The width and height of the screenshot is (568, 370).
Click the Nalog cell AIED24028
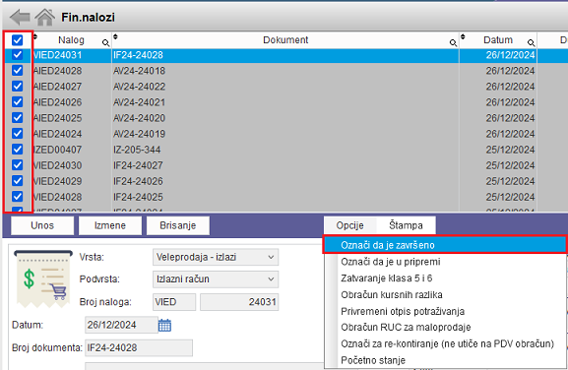[x=72, y=71]
